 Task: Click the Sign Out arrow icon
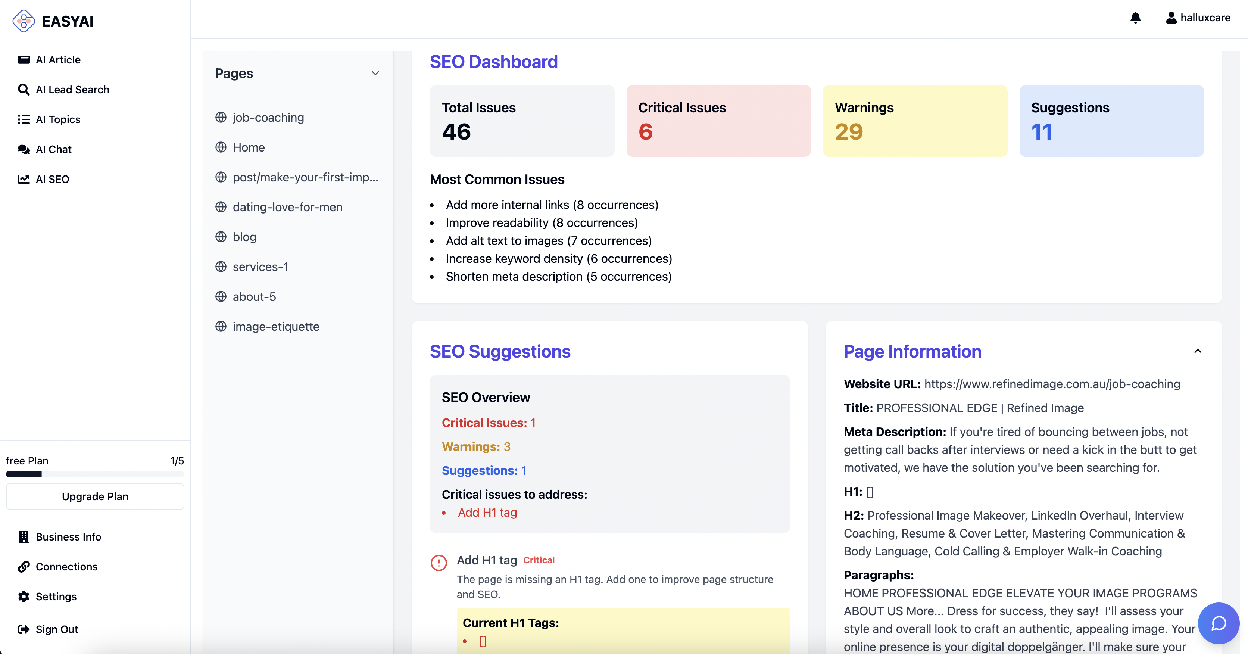tap(23, 629)
